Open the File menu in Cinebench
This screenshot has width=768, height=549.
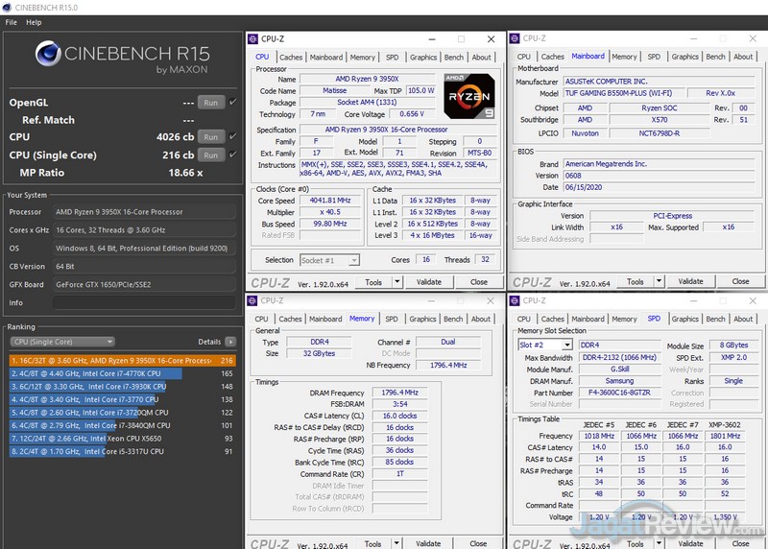tap(12, 22)
